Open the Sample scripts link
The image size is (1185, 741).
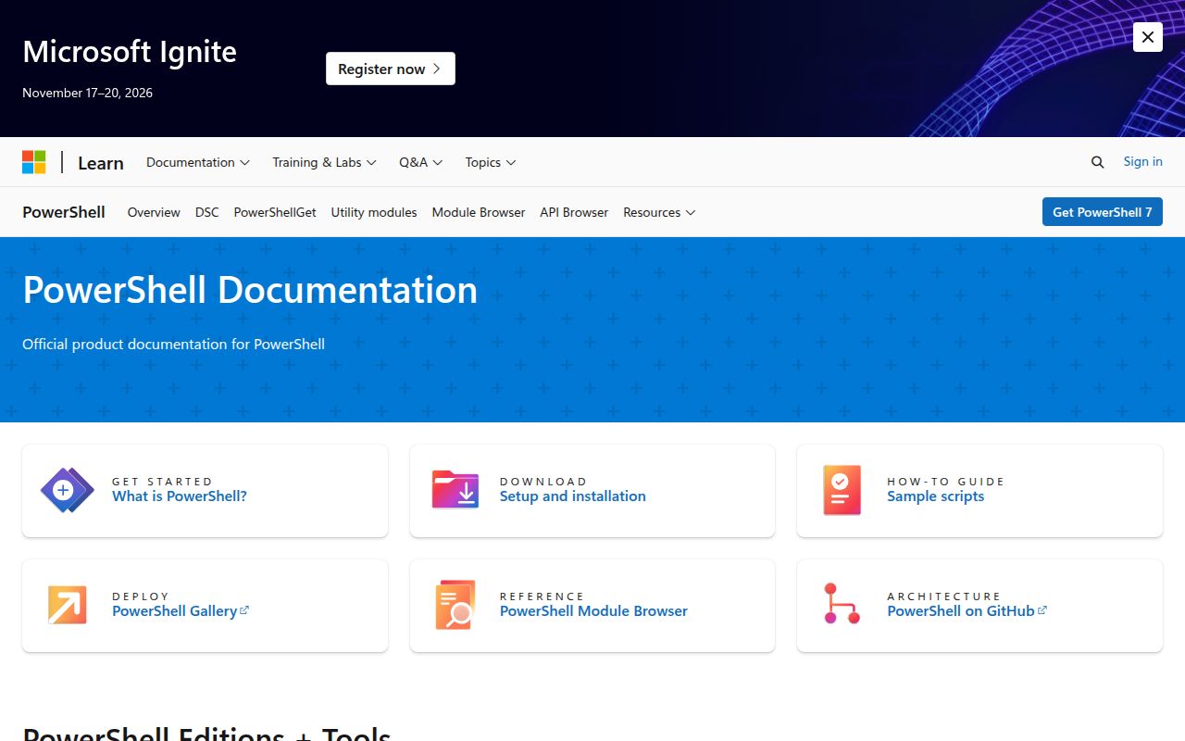click(936, 496)
